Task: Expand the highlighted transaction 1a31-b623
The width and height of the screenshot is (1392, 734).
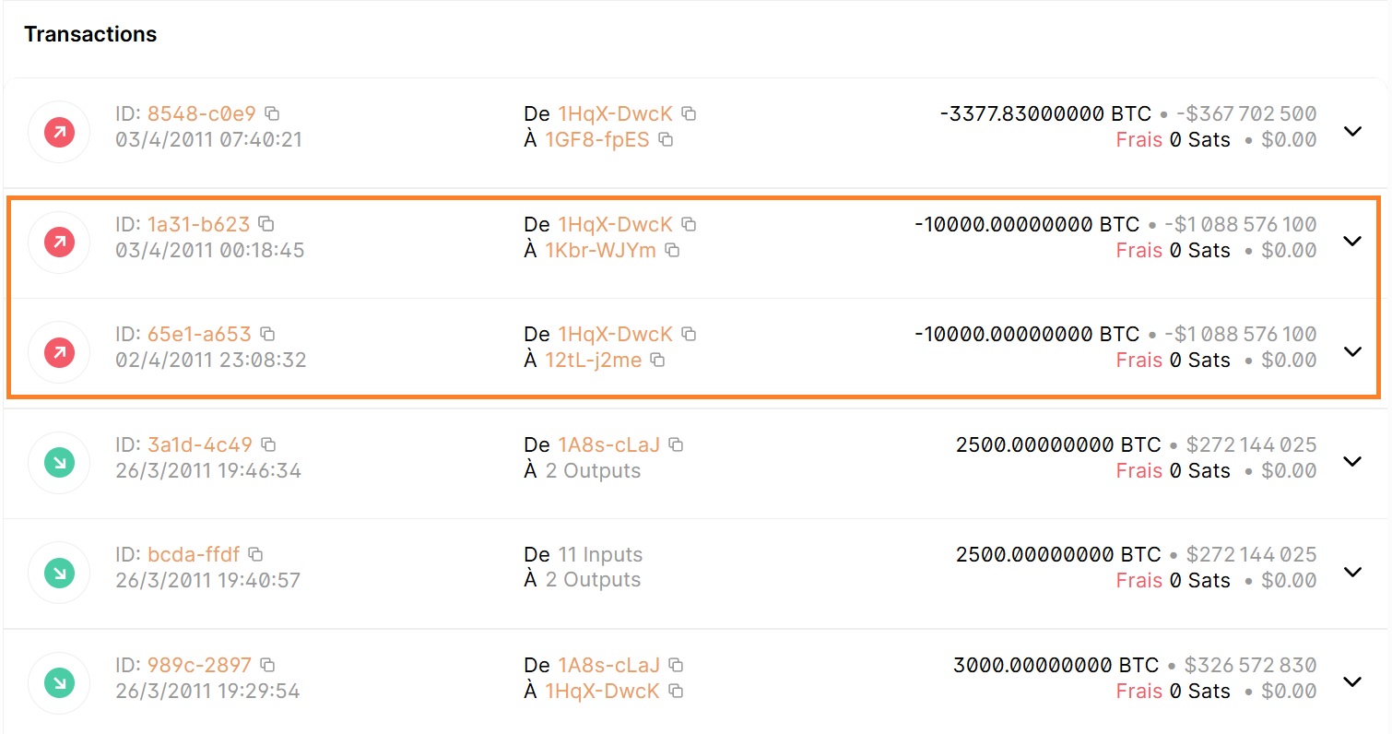Action: (1352, 242)
